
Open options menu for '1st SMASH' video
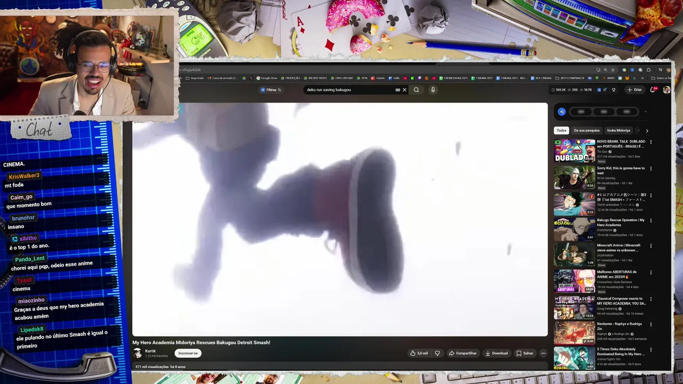(650, 195)
